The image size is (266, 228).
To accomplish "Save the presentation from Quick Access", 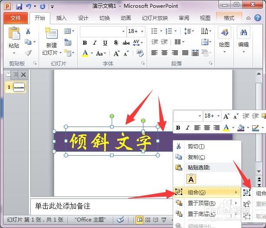I will click(19, 7).
